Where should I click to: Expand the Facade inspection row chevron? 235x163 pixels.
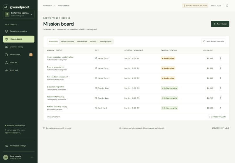pyautogui.click(x=220, y=58)
